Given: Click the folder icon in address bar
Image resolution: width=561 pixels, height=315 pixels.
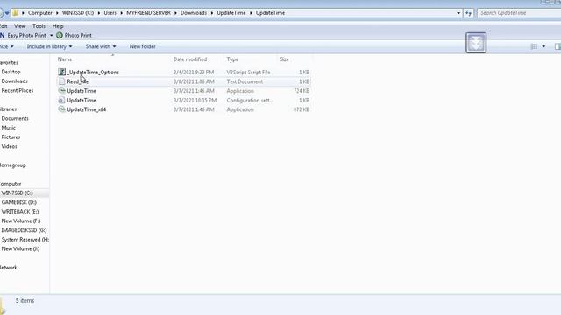Looking at the screenshot, I should 16,13.
